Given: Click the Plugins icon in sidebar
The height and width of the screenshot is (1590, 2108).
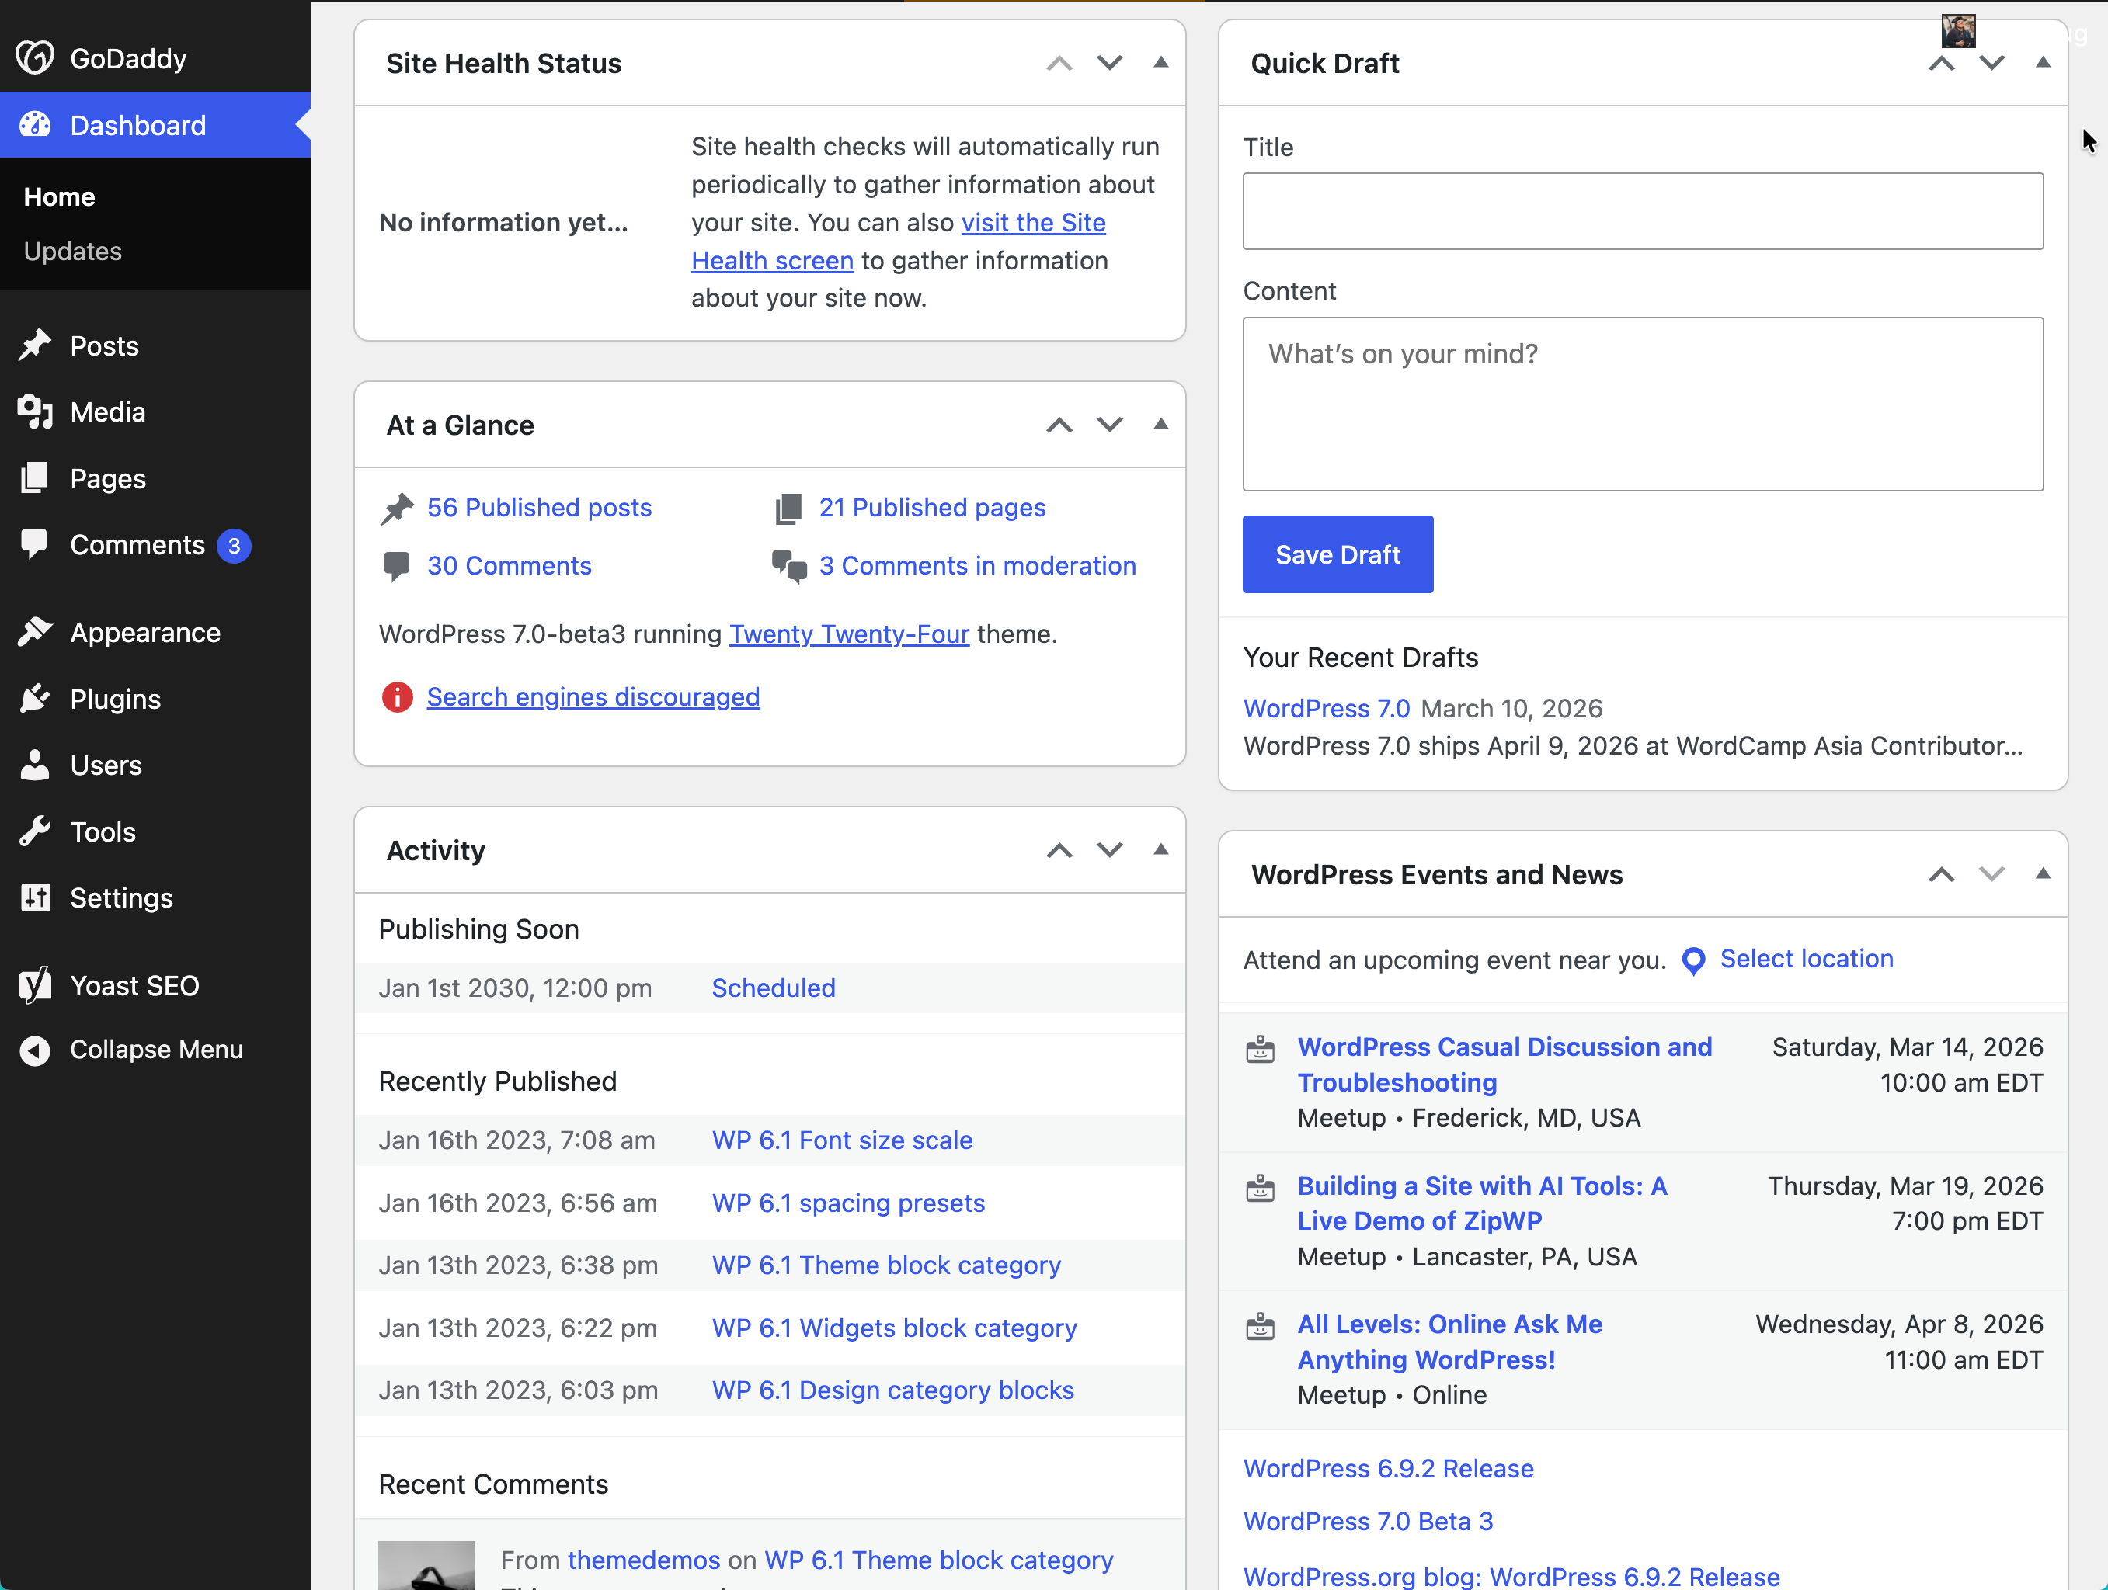Looking at the screenshot, I should click(35, 698).
